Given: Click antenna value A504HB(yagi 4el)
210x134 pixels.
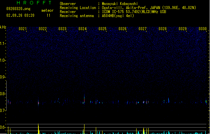Looking at the screenshot, I should click(x=118, y=16).
